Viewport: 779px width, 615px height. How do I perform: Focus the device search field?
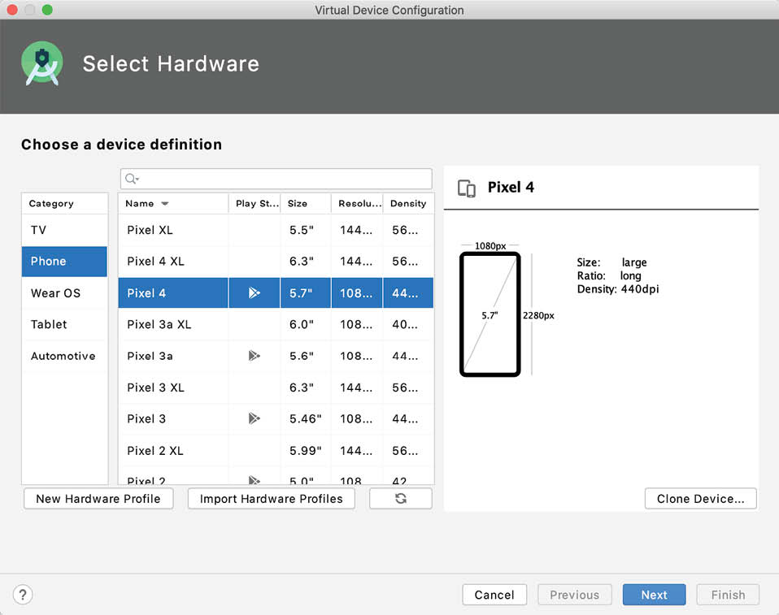point(276,179)
